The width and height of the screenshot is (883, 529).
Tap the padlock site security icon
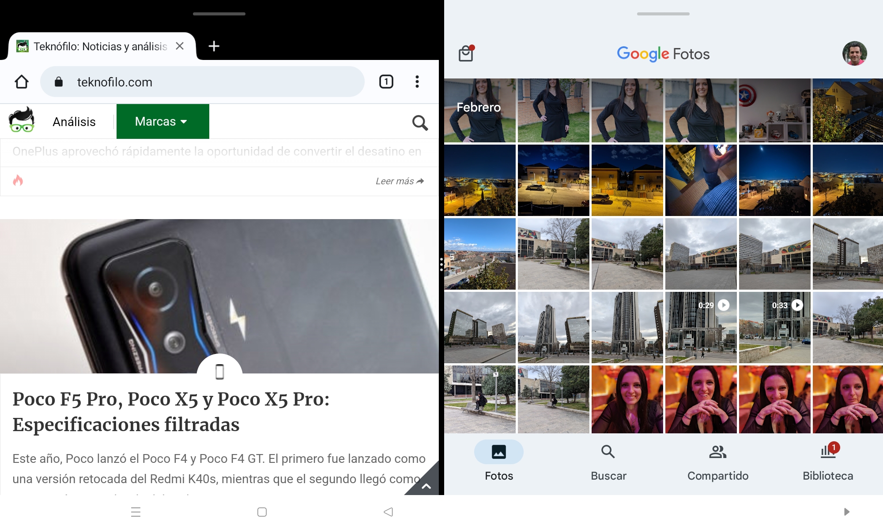click(59, 82)
